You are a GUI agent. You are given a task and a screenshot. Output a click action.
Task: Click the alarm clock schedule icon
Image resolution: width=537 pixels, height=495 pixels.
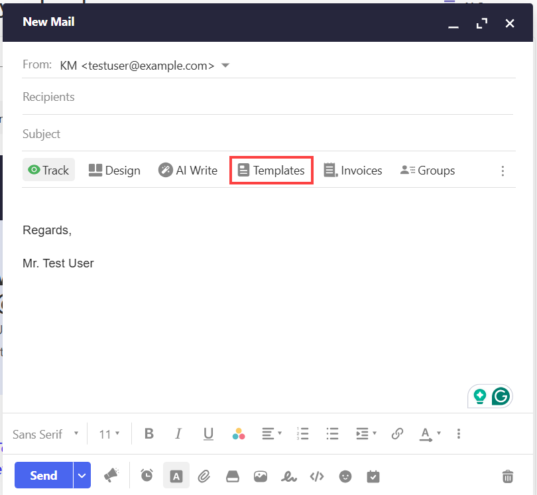(x=147, y=476)
